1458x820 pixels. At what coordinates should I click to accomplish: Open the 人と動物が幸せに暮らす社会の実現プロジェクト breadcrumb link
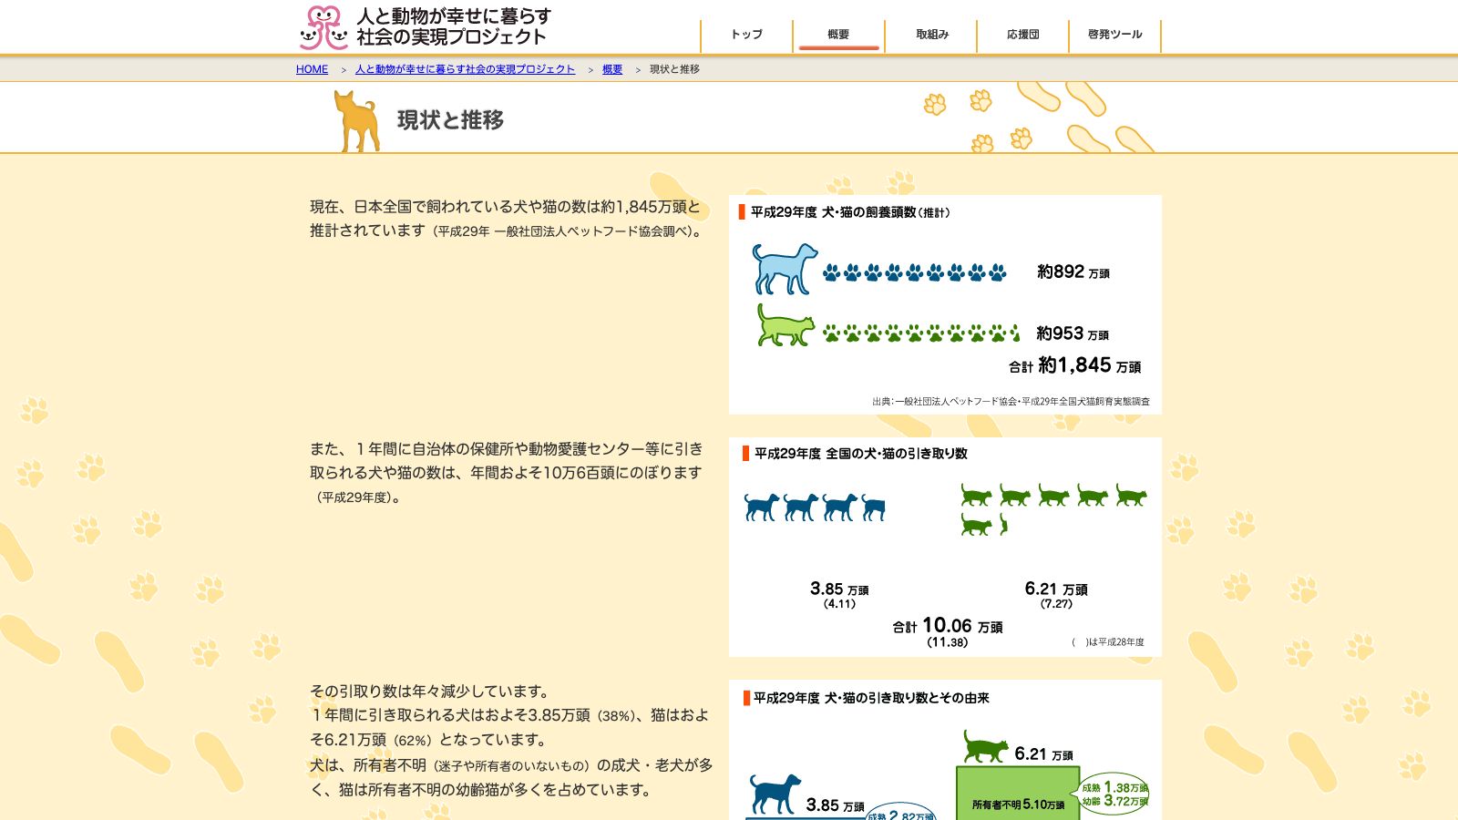pos(465,69)
